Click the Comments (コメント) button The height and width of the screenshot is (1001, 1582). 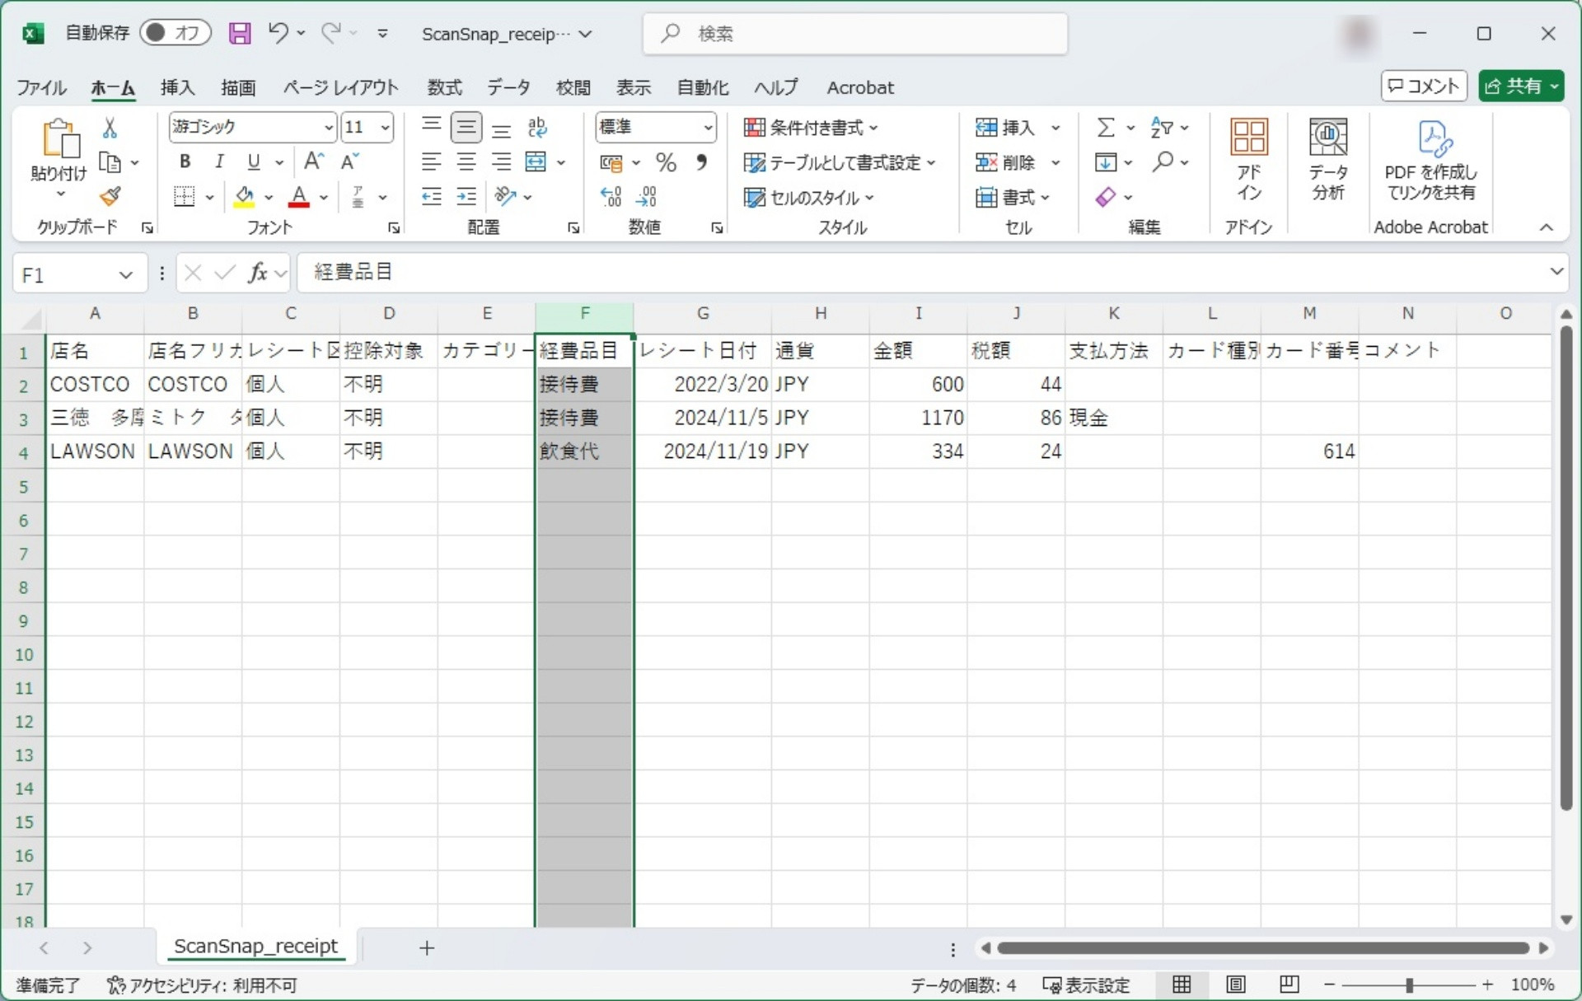click(1423, 87)
